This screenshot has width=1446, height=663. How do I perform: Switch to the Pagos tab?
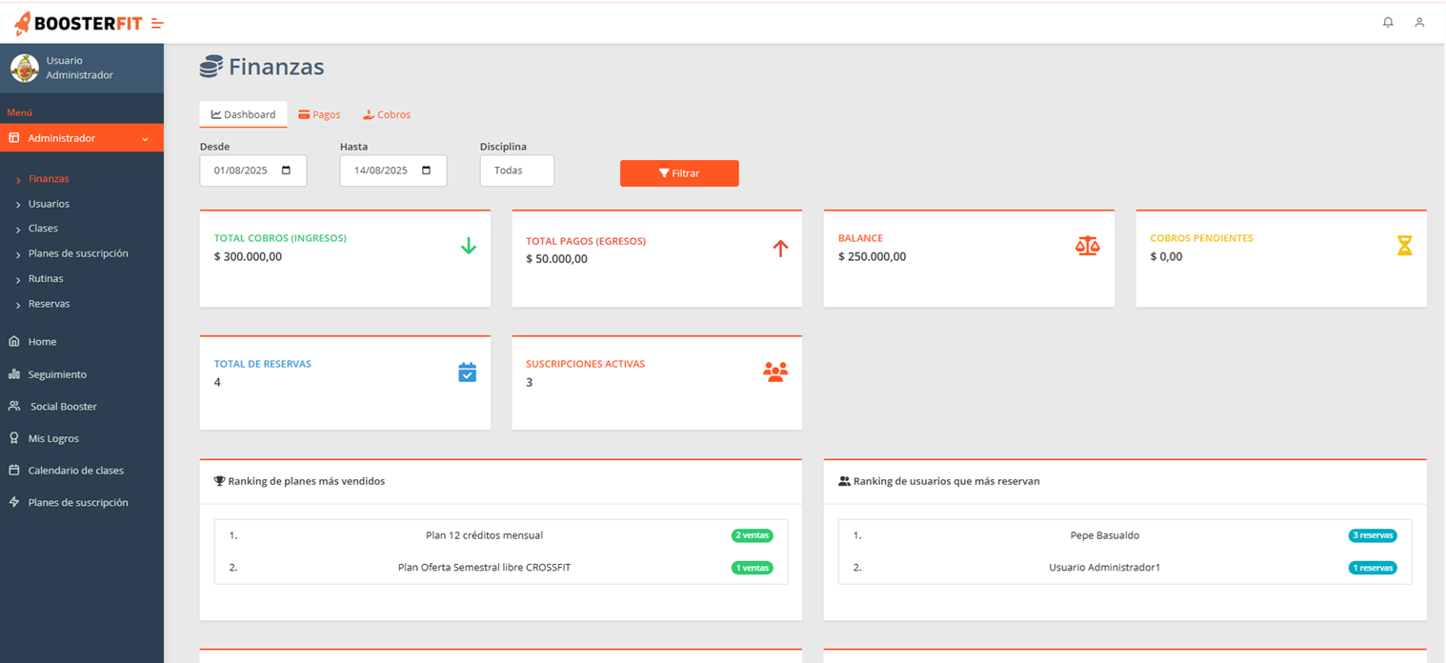click(319, 114)
